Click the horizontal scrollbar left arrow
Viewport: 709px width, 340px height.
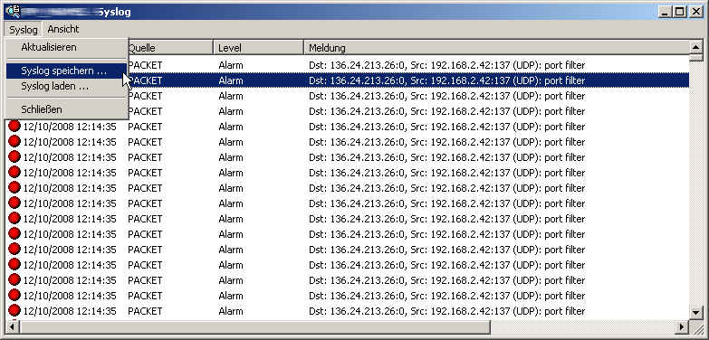click(12, 326)
